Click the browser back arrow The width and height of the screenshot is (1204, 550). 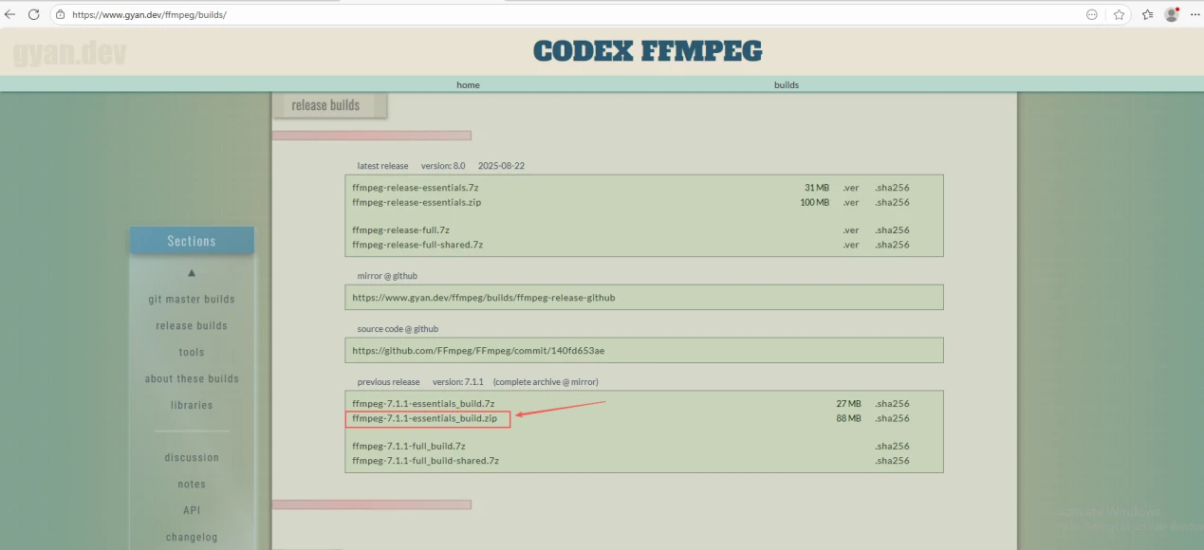click(x=10, y=14)
